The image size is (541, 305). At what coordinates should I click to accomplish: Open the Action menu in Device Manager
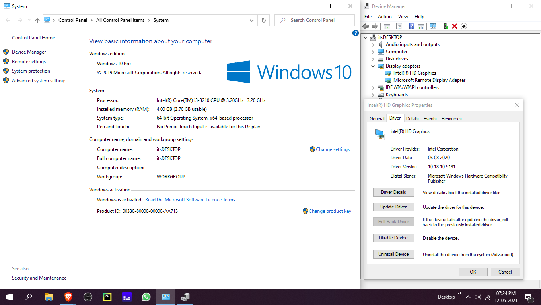385,17
